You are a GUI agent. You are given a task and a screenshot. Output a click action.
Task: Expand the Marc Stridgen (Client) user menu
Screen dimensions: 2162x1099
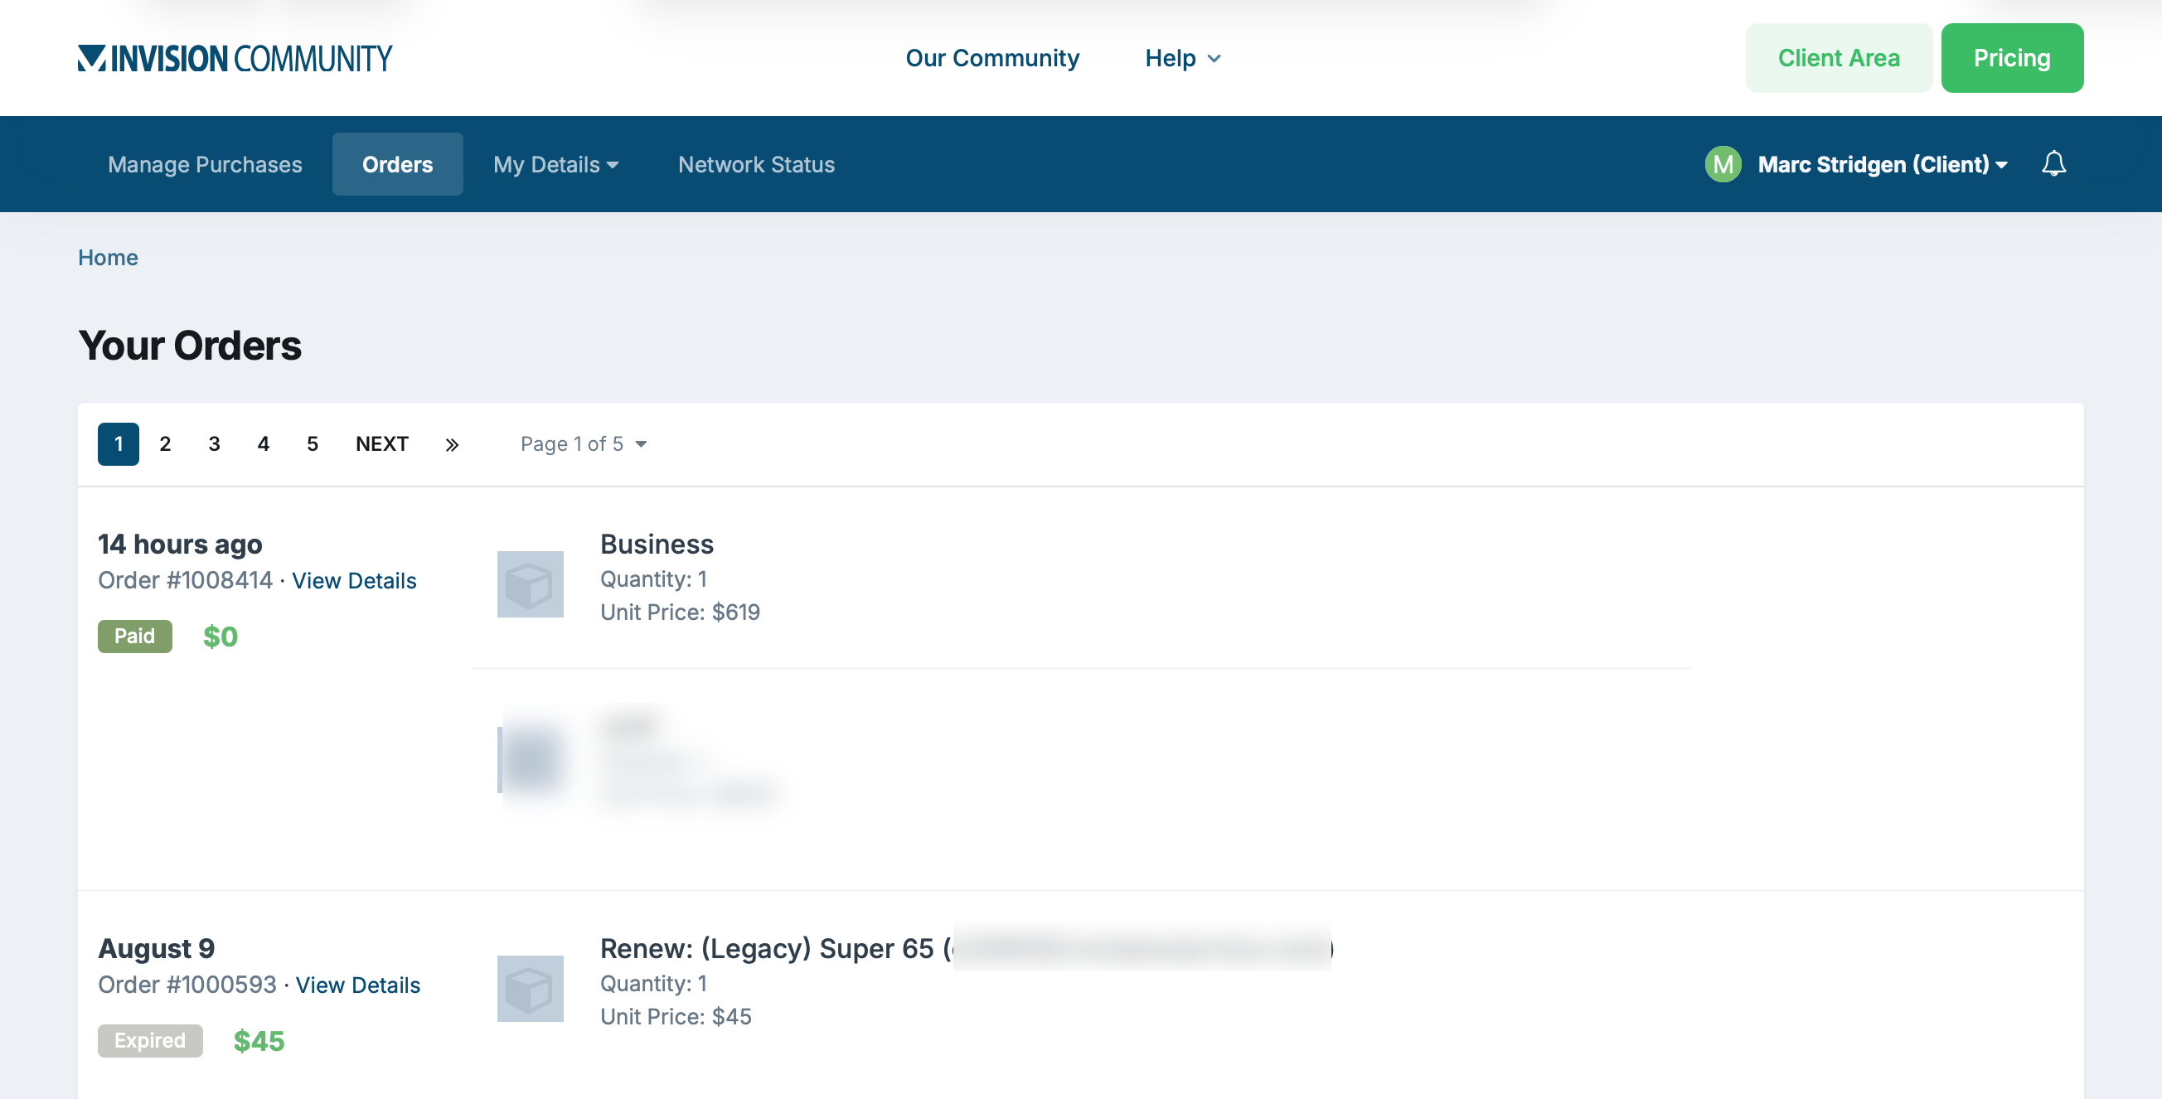pyautogui.click(x=1883, y=163)
